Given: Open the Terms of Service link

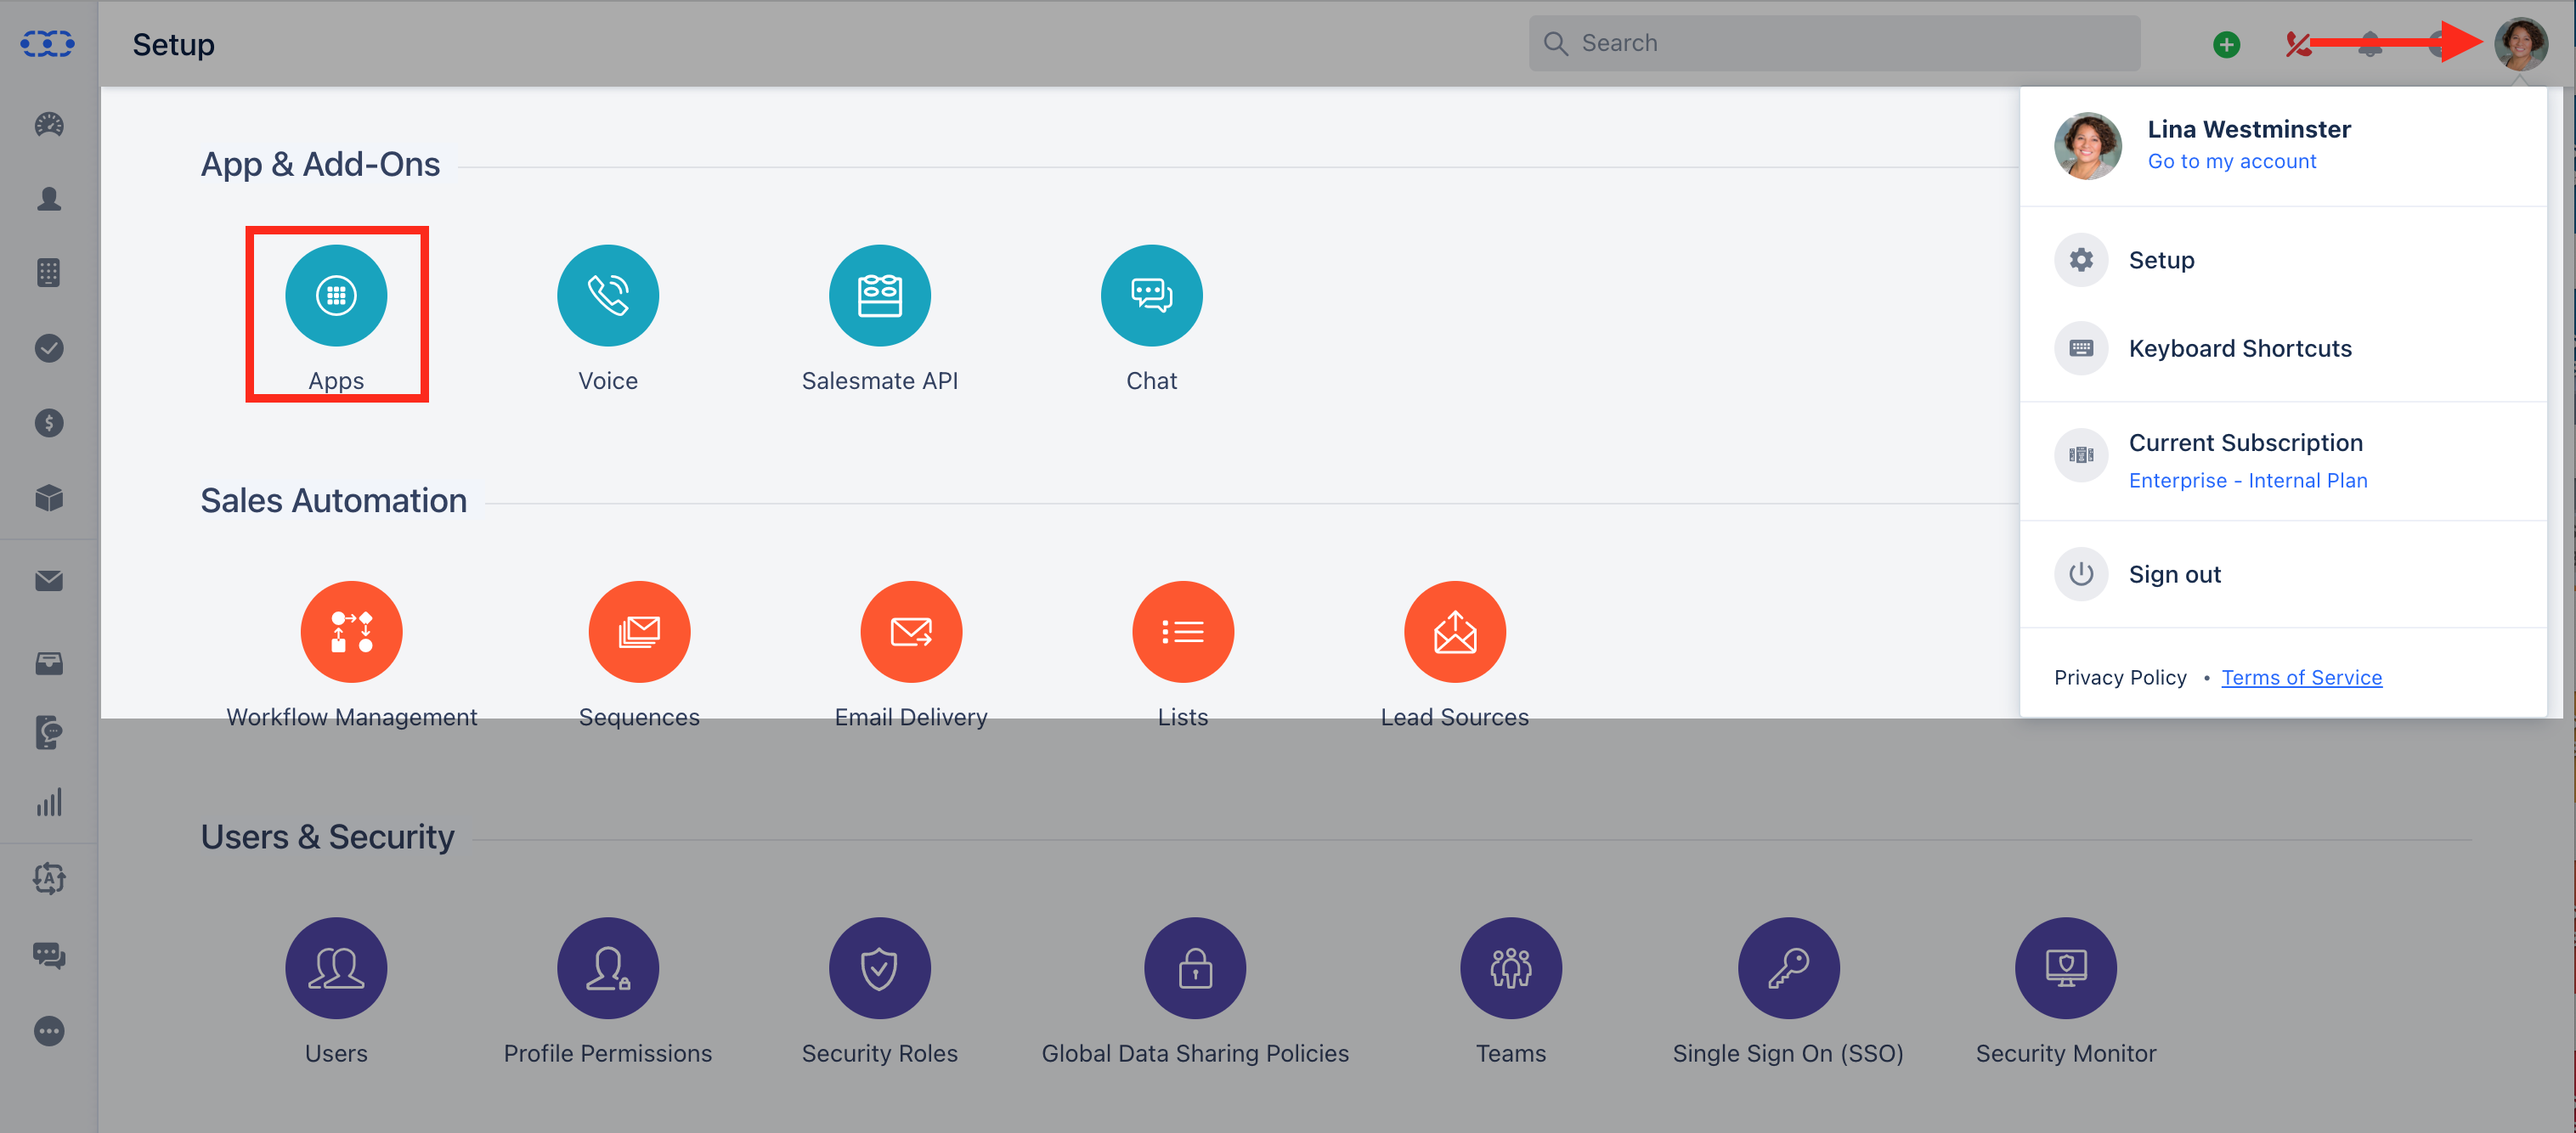Looking at the screenshot, I should [x=2302, y=677].
